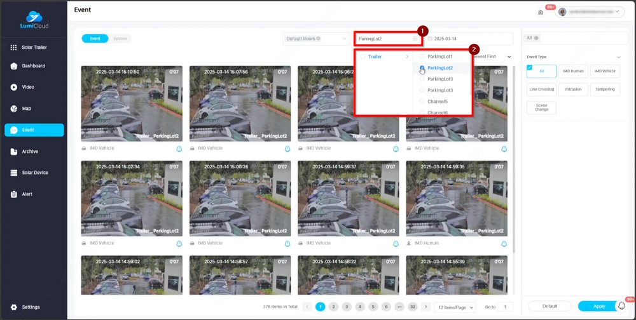This screenshot has width=636, height=320.
Task: Click the Dashboard icon in sidebar
Action: tap(14, 66)
